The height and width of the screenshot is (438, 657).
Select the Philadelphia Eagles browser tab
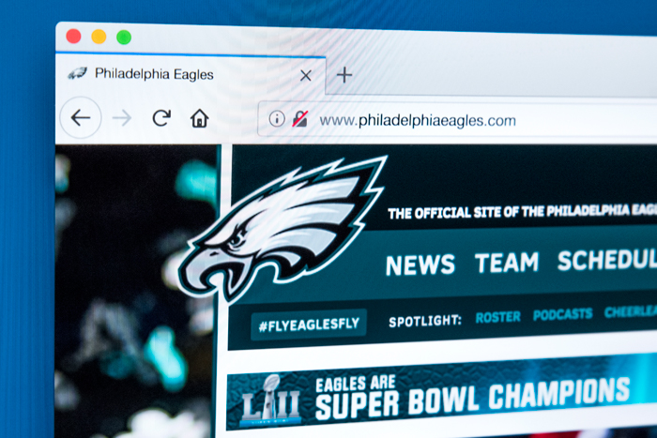click(191, 74)
